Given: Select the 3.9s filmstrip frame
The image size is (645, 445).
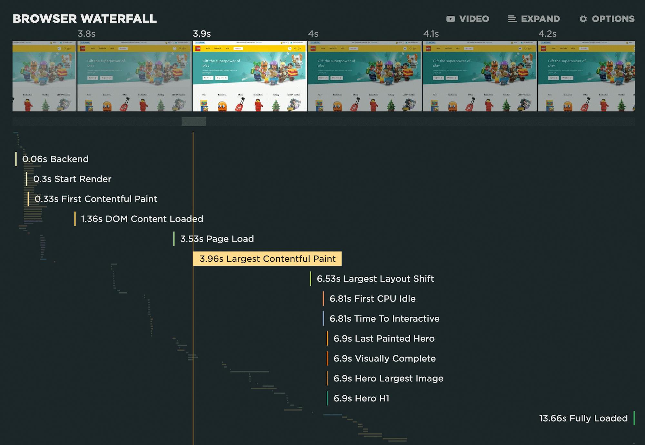Looking at the screenshot, I should tap(249, 76).
